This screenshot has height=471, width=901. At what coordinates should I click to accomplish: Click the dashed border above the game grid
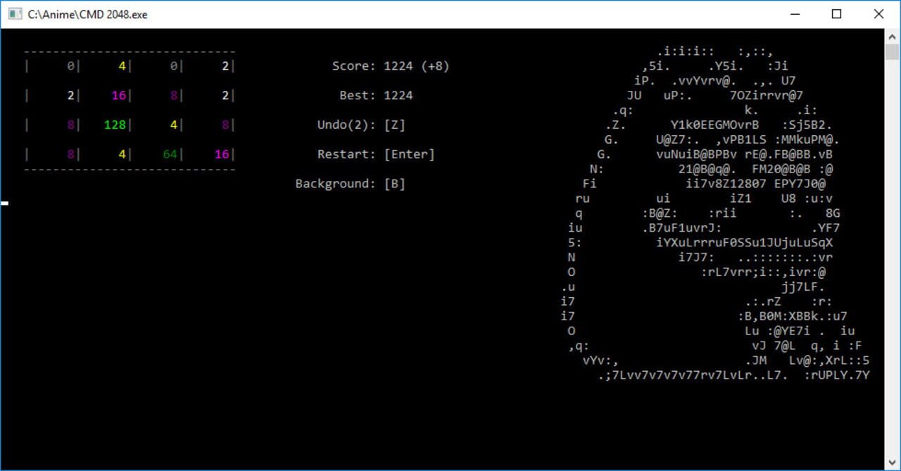[x=130, y=51]
